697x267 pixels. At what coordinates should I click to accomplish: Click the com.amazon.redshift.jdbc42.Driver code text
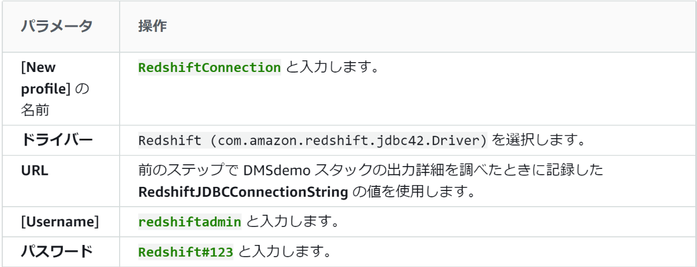coord(311,141)
